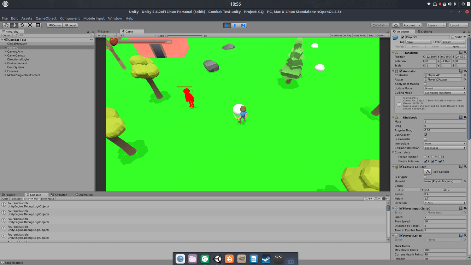Toggle the Static checkbox

coord(453,37)
